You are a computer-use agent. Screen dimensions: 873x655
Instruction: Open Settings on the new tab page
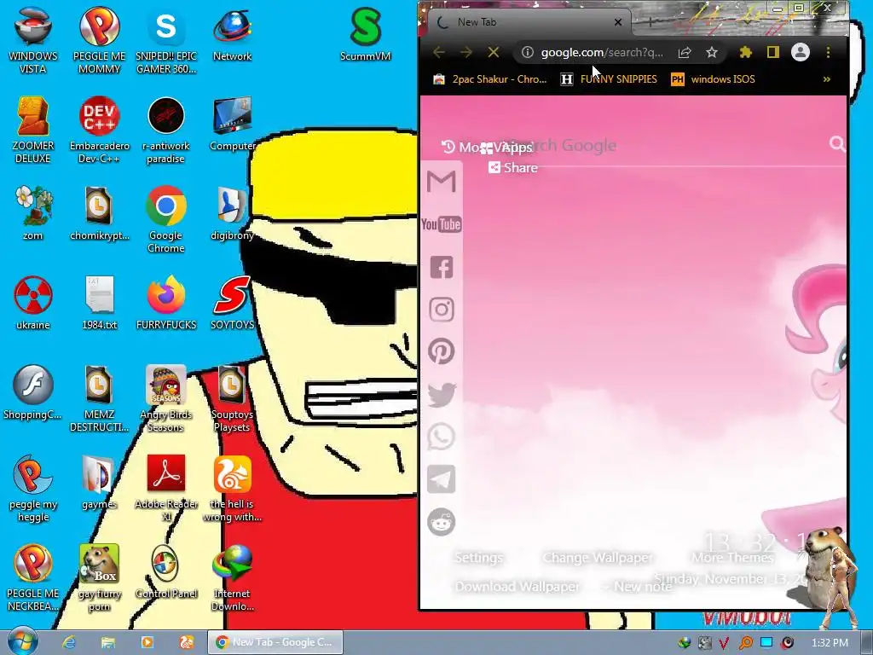(x=479, y=558)
